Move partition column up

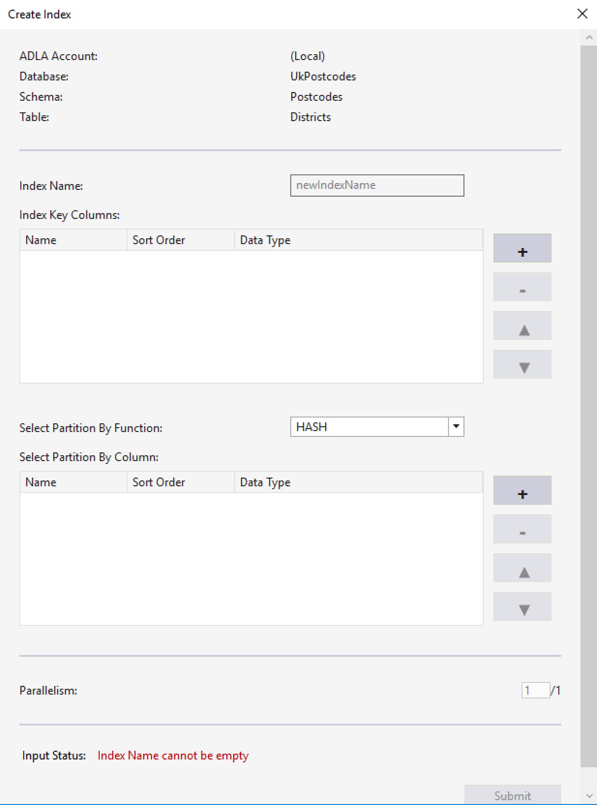522,568
